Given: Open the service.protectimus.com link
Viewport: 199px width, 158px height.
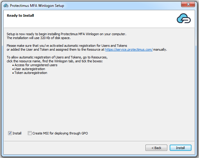Looking at the screenshot, I should 129,49.
